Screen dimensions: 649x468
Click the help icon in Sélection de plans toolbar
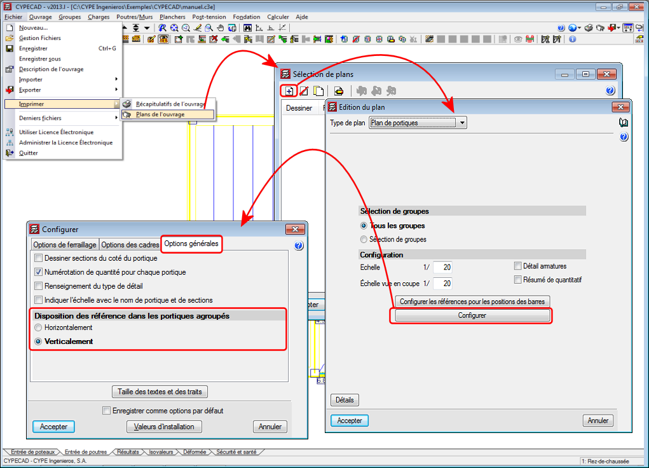(x=610, y=91)
